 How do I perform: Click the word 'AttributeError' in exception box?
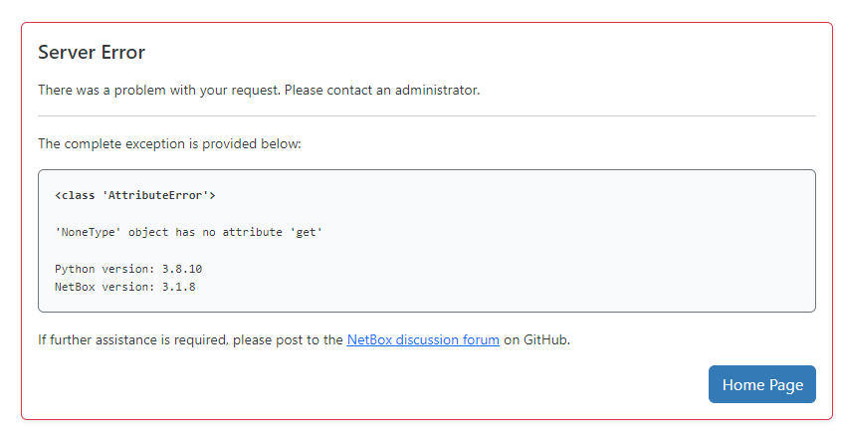(155, 195)
